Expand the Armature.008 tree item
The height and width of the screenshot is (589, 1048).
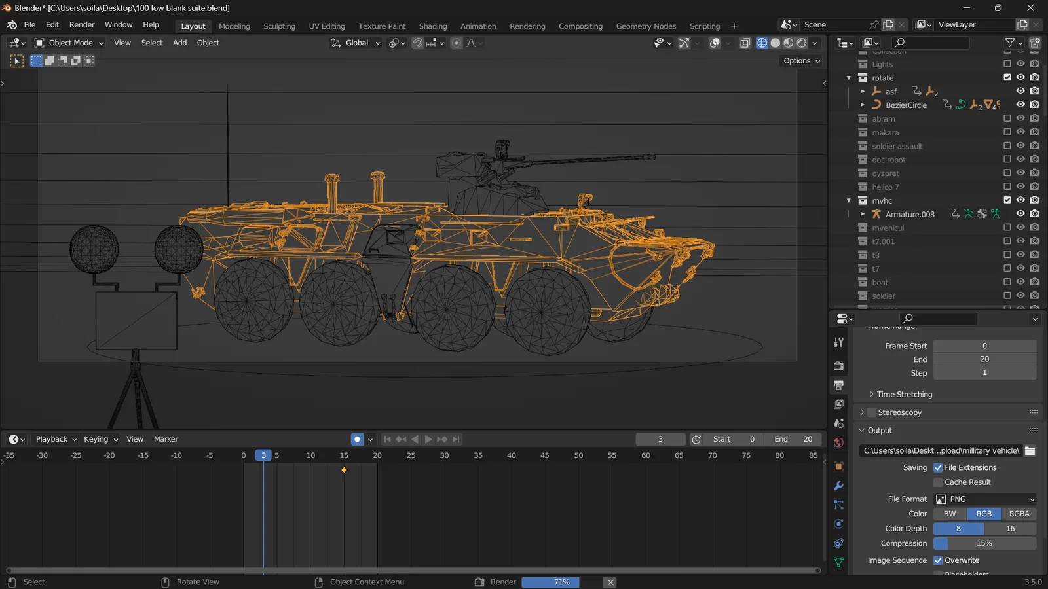[x=863, y=214]
